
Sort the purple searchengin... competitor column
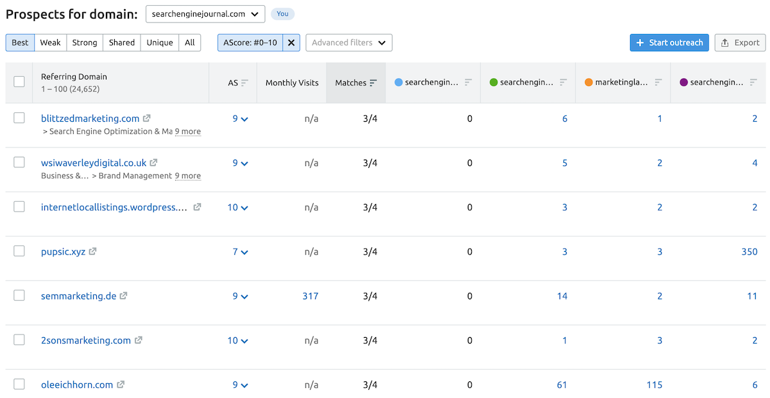(x=755, y=82)
